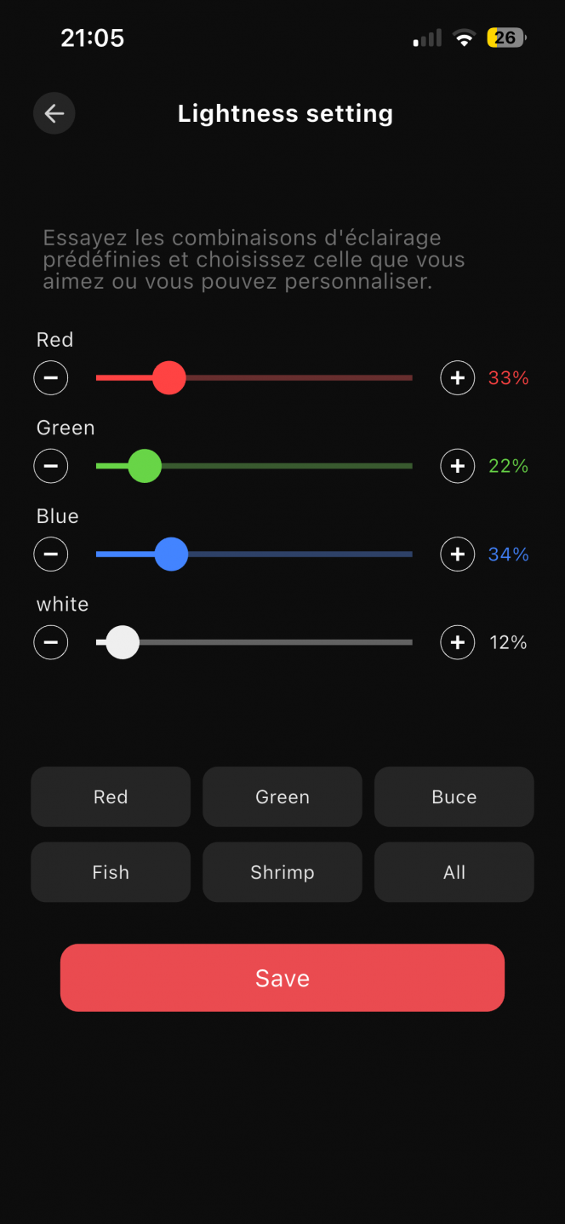The width and height of the screenshot is (565, 1224).
Task: Increase Red with plus icon
Action: 458,377
